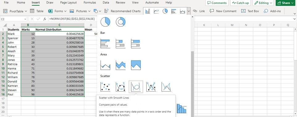This screenshot has width=297, height=117.
Task: Choose the Line chart ribbon icon
Action: coord(156,11)
